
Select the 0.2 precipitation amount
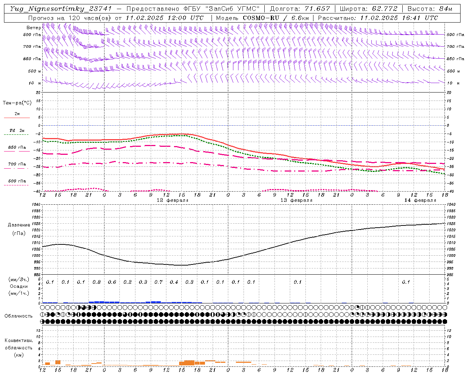(x=127, y=282)
